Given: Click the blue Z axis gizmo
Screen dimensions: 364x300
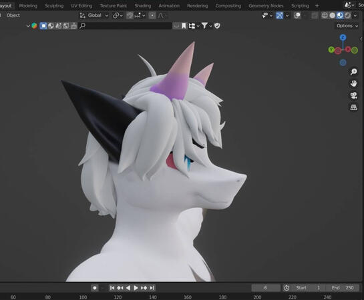Looking at the screenshot, I should tap(343, 37).
